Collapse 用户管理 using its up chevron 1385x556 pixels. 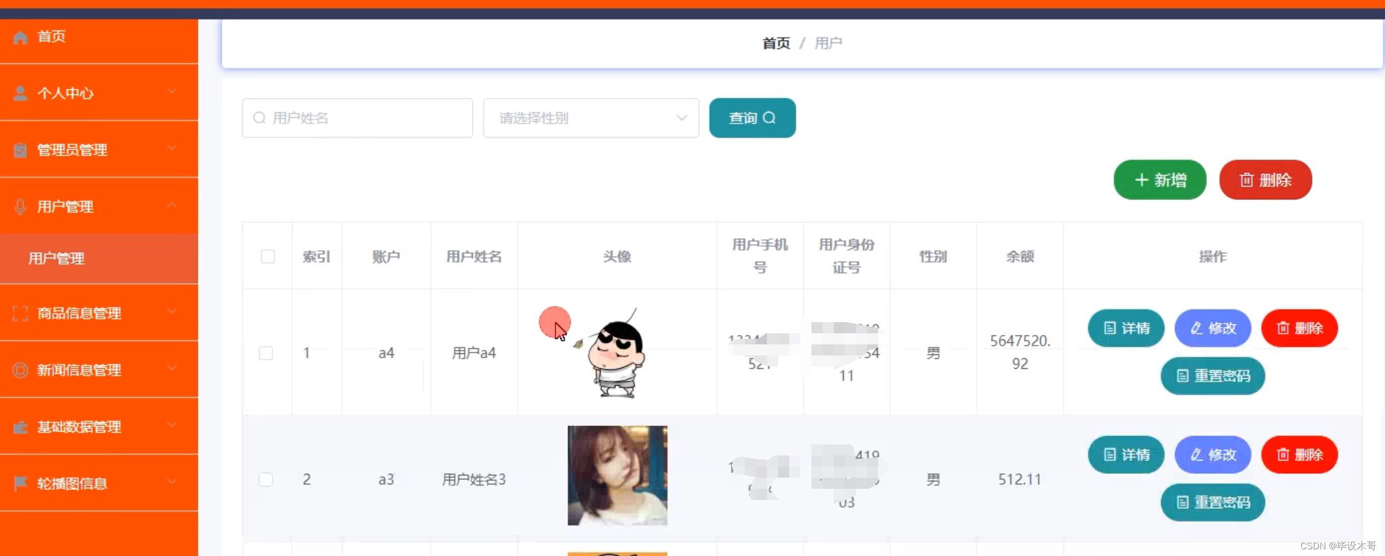tap(172, 205)
